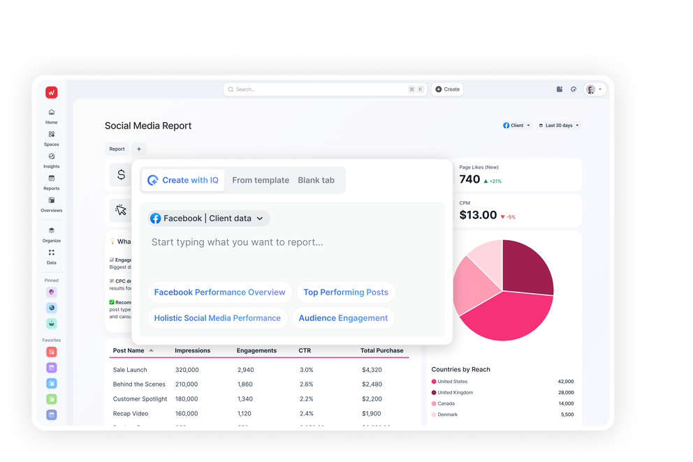This screenshot has height=462, width=693.
Task: Expand the Last 30 days date range
Action: pos(559,126)
